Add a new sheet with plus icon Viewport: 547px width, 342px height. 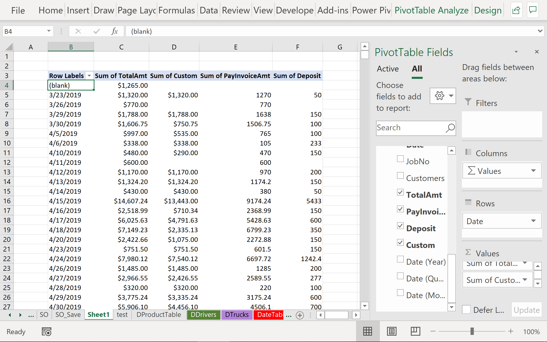(x=300, y=315)
